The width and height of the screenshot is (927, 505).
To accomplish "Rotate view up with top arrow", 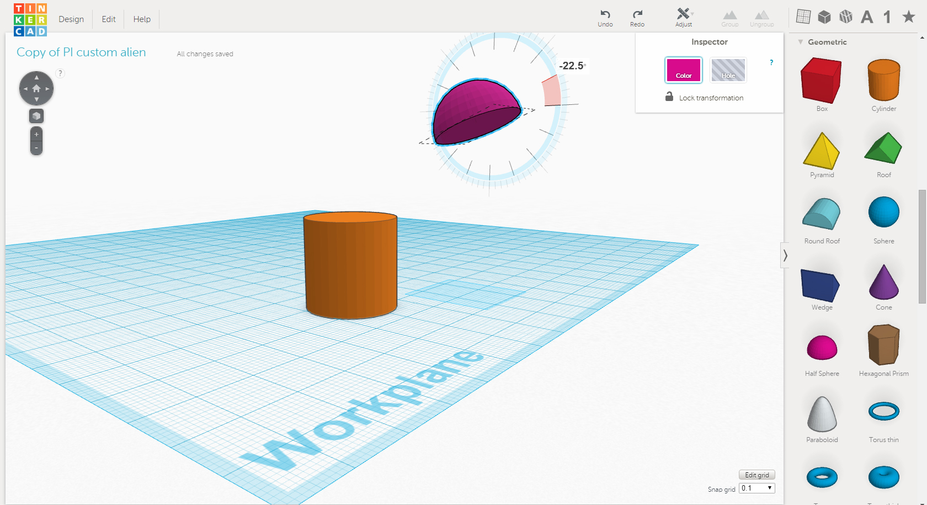I will (36, 77).
